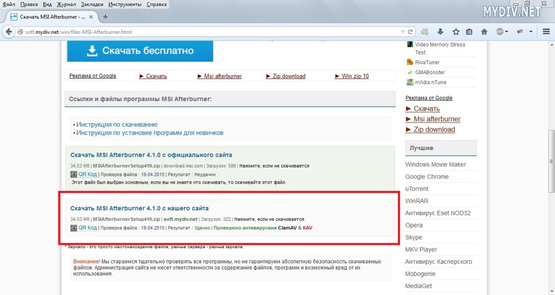This screenshot has height=295, width=555.
Task: Click the GMABooster icon in sidebar
Action: coord(410,72)
